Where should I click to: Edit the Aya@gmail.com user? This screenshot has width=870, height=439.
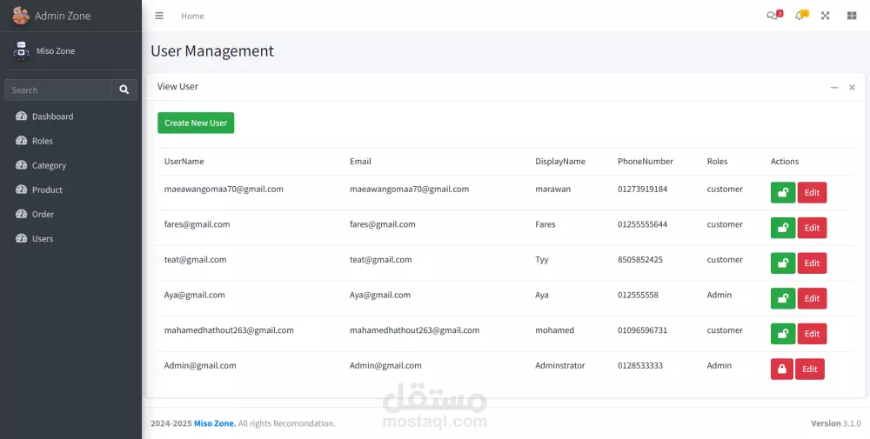pos(813,298)
